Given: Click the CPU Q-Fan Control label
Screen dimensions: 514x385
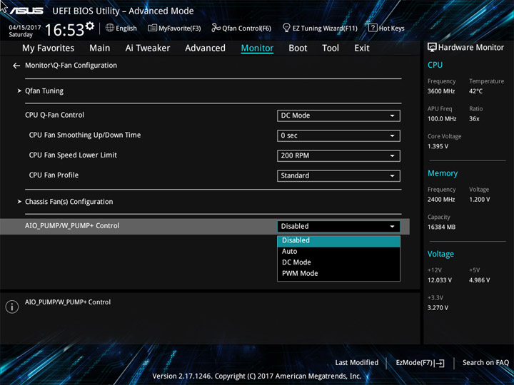Looking at the screenshot, I should tap(54, 115).
